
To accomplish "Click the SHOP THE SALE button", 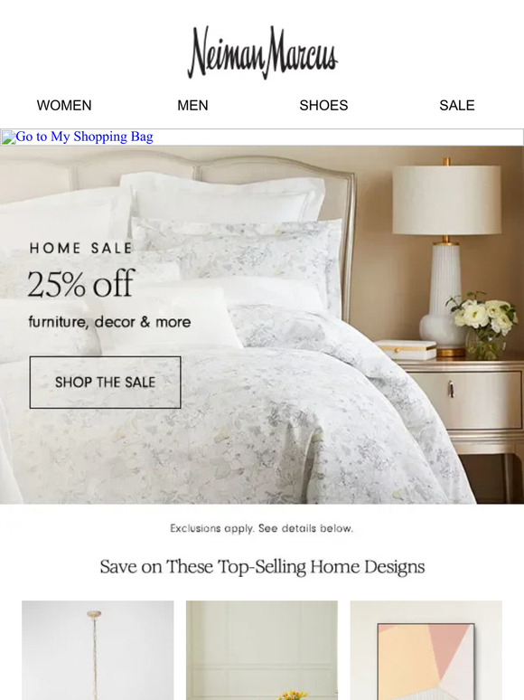I will [x=105, y=383].
